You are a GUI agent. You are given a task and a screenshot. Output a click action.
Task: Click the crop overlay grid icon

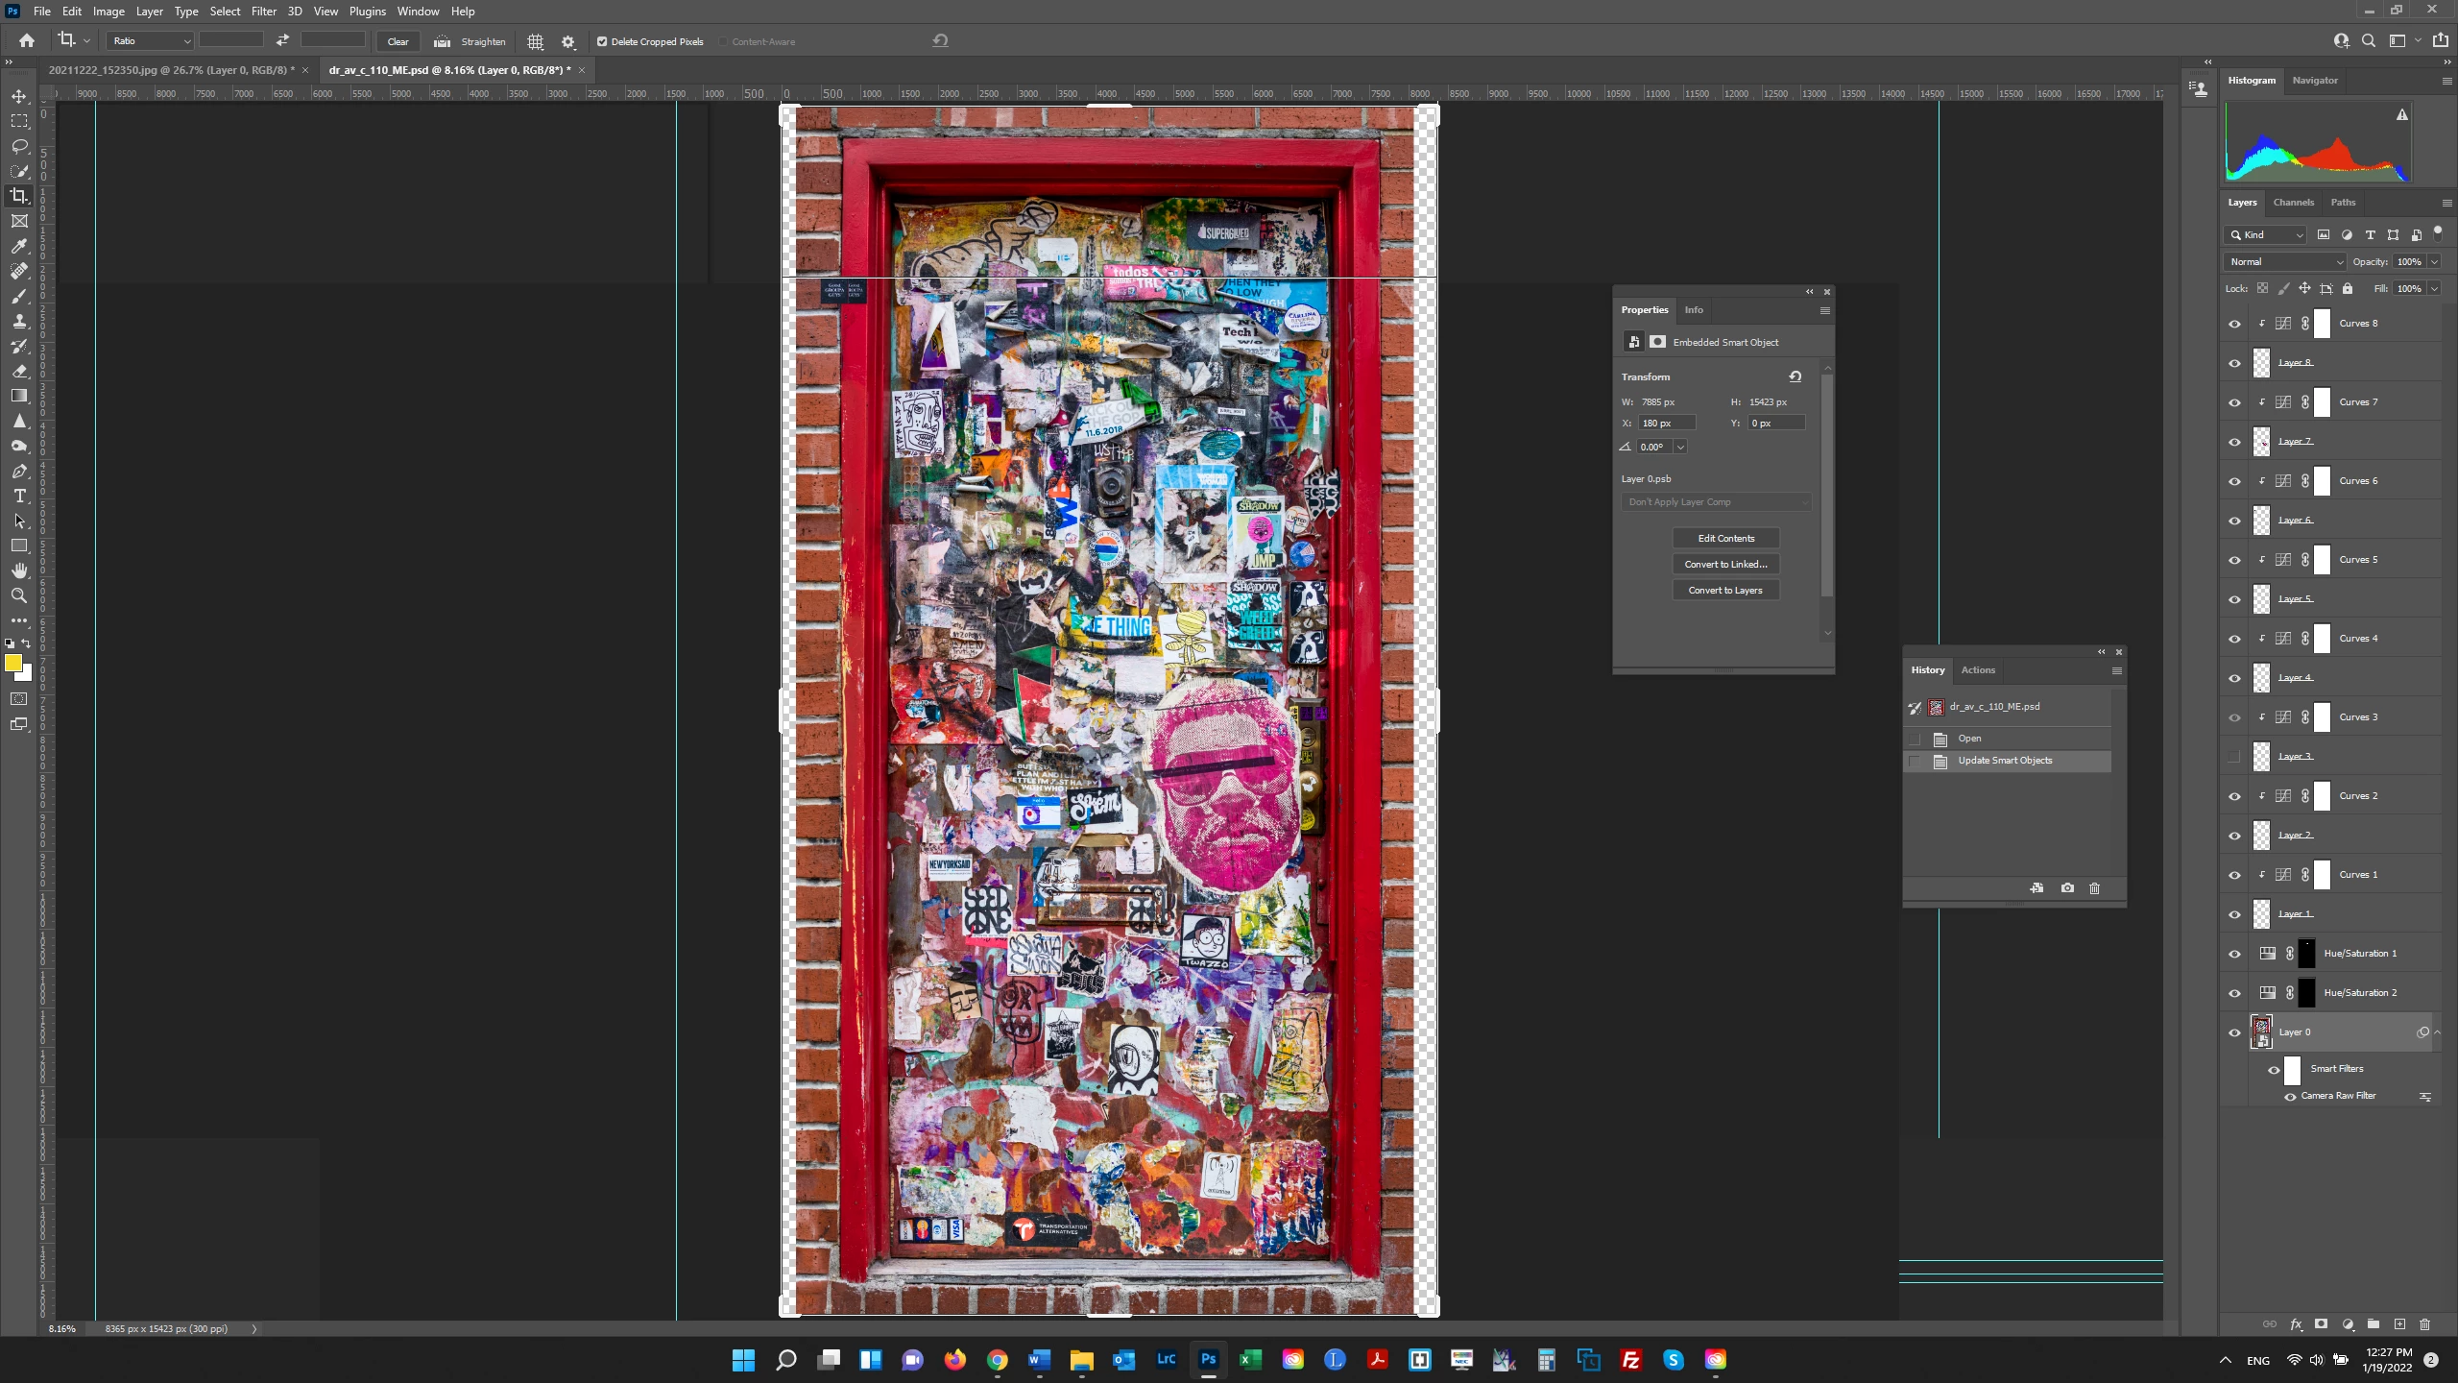click(536, 41)
